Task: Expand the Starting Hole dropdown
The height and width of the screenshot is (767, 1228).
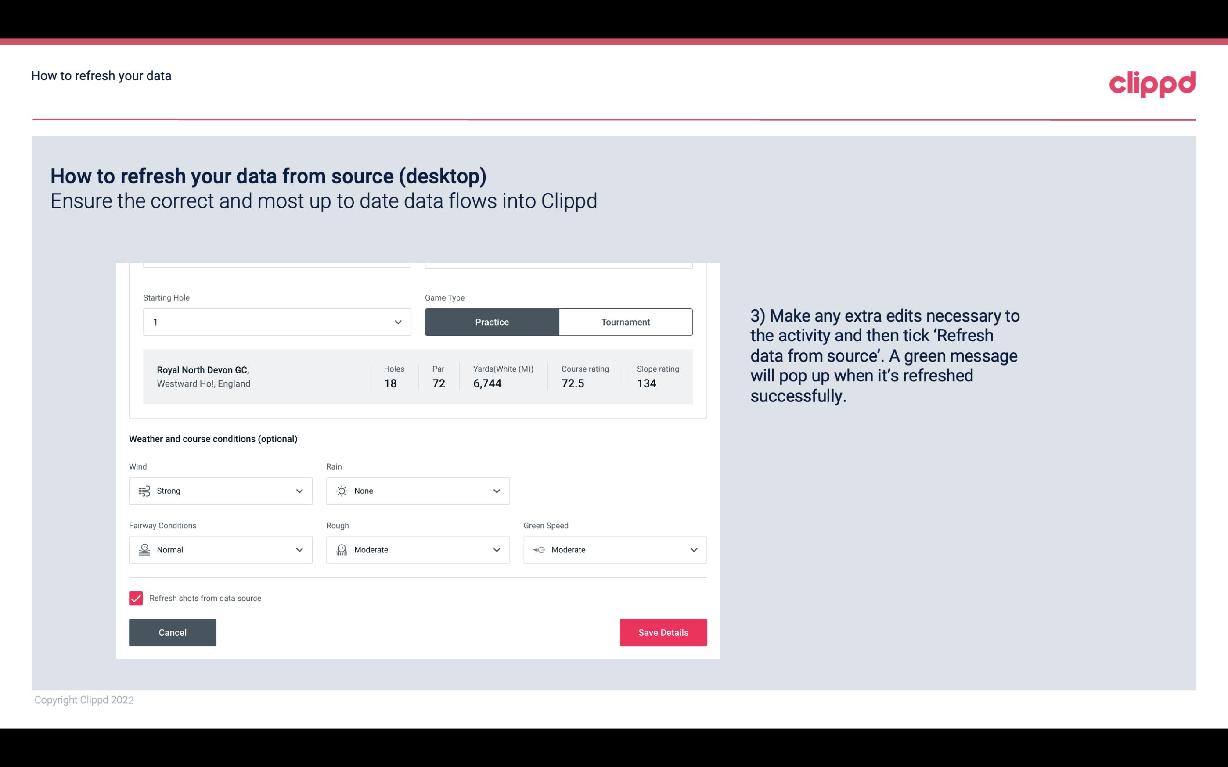Action: click(398, 322)
